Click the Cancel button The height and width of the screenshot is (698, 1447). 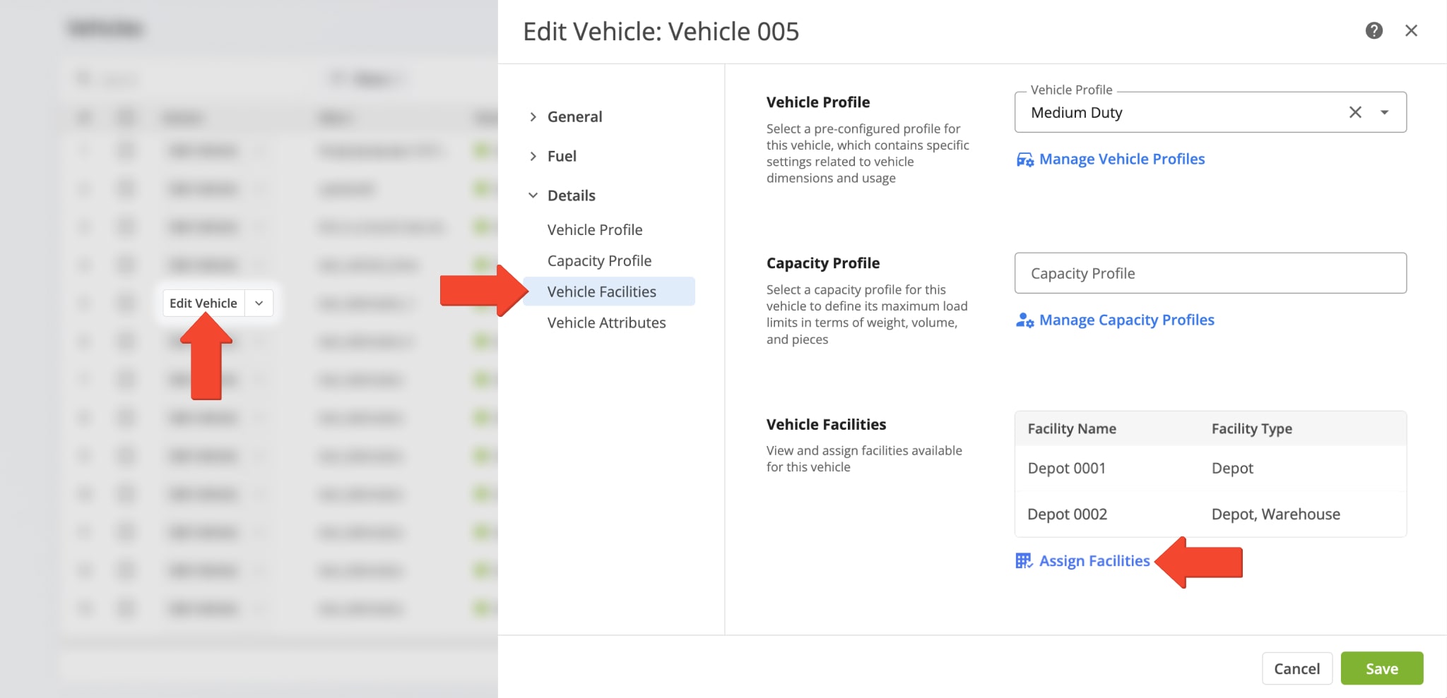click(x=1297, y=668)
